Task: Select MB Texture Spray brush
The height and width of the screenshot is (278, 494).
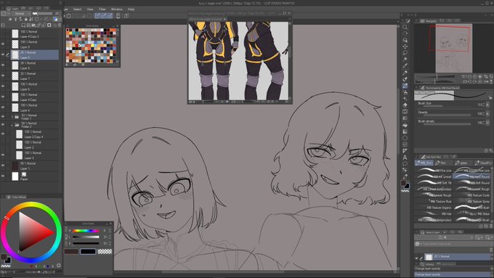Action: tap(472, 201)
